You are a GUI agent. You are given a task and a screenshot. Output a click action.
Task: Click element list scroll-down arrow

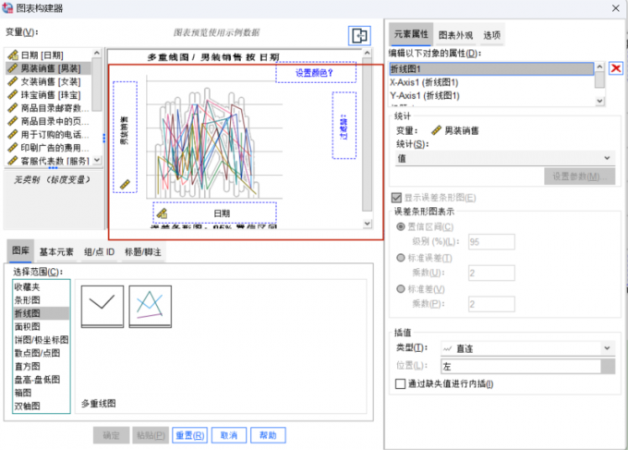(x=599, y=101)
